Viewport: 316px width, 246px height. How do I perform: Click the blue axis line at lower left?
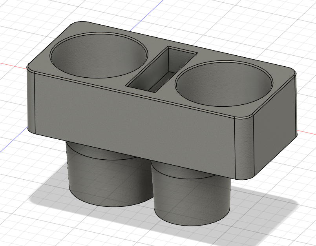pyautogui.click(x=13, y=140)
